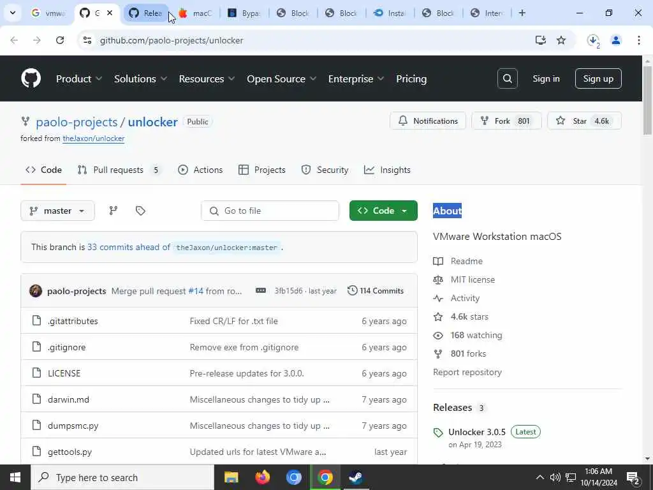The width and height of the screenshot is (653, 490).
Task: Open new tab with plus icon
Action: (522, 13)
